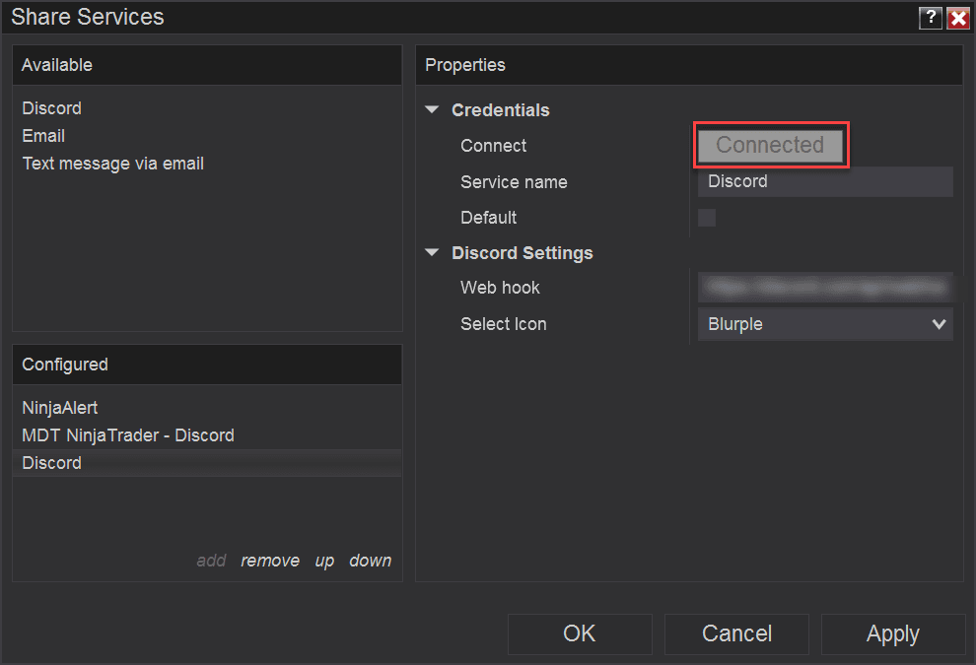Select Email in the Available list
Viewport: 976px width, 665px height.
point(43,136)
